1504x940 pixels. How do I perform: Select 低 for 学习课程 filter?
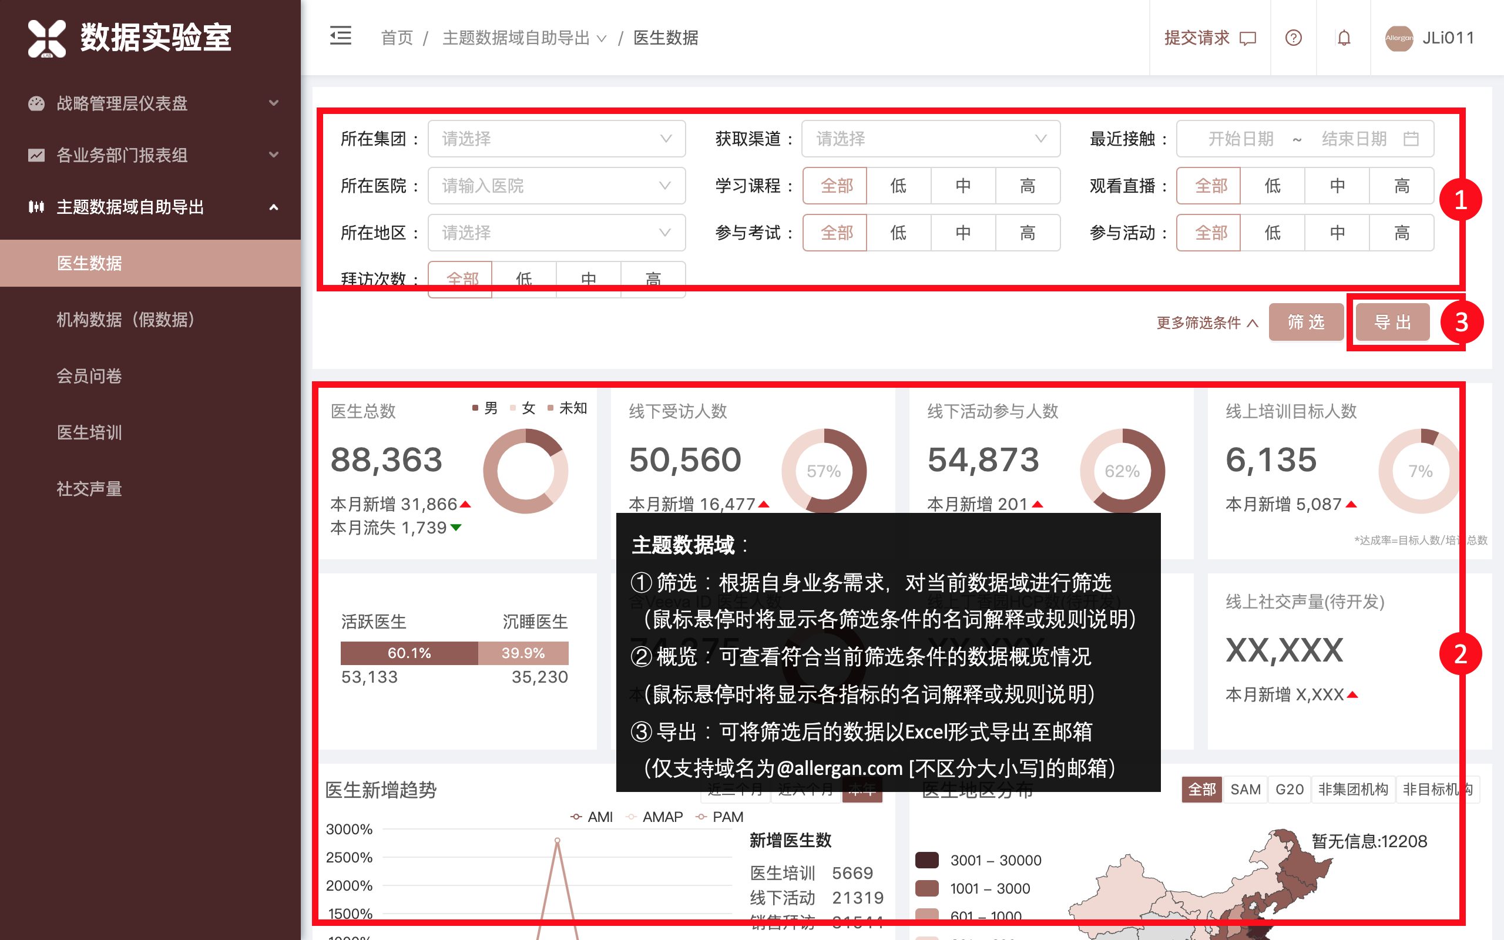(x=898, y=185)
